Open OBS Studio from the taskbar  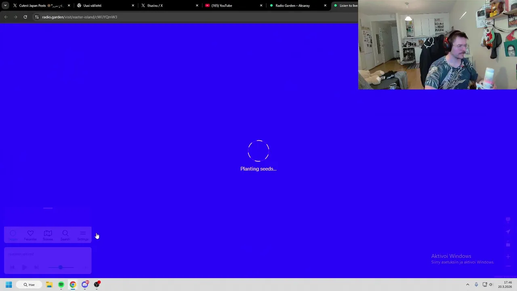97,285
